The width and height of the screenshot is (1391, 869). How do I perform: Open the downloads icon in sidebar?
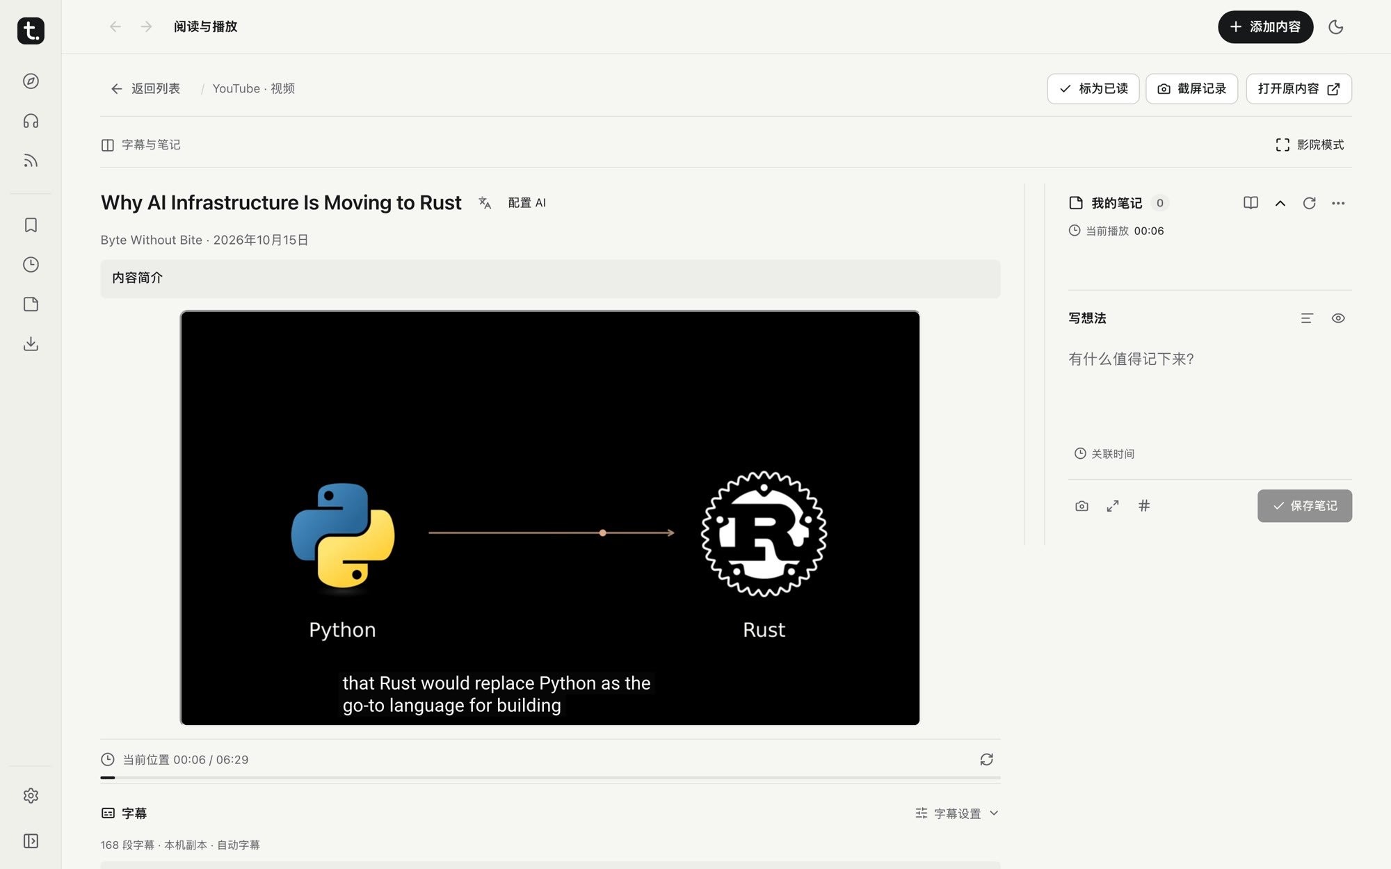click(x=31, y=343)
